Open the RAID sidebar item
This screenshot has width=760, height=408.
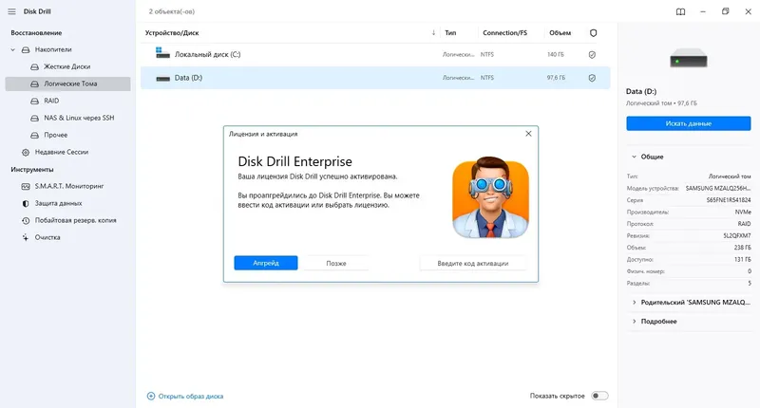click(x=51, y=101)
